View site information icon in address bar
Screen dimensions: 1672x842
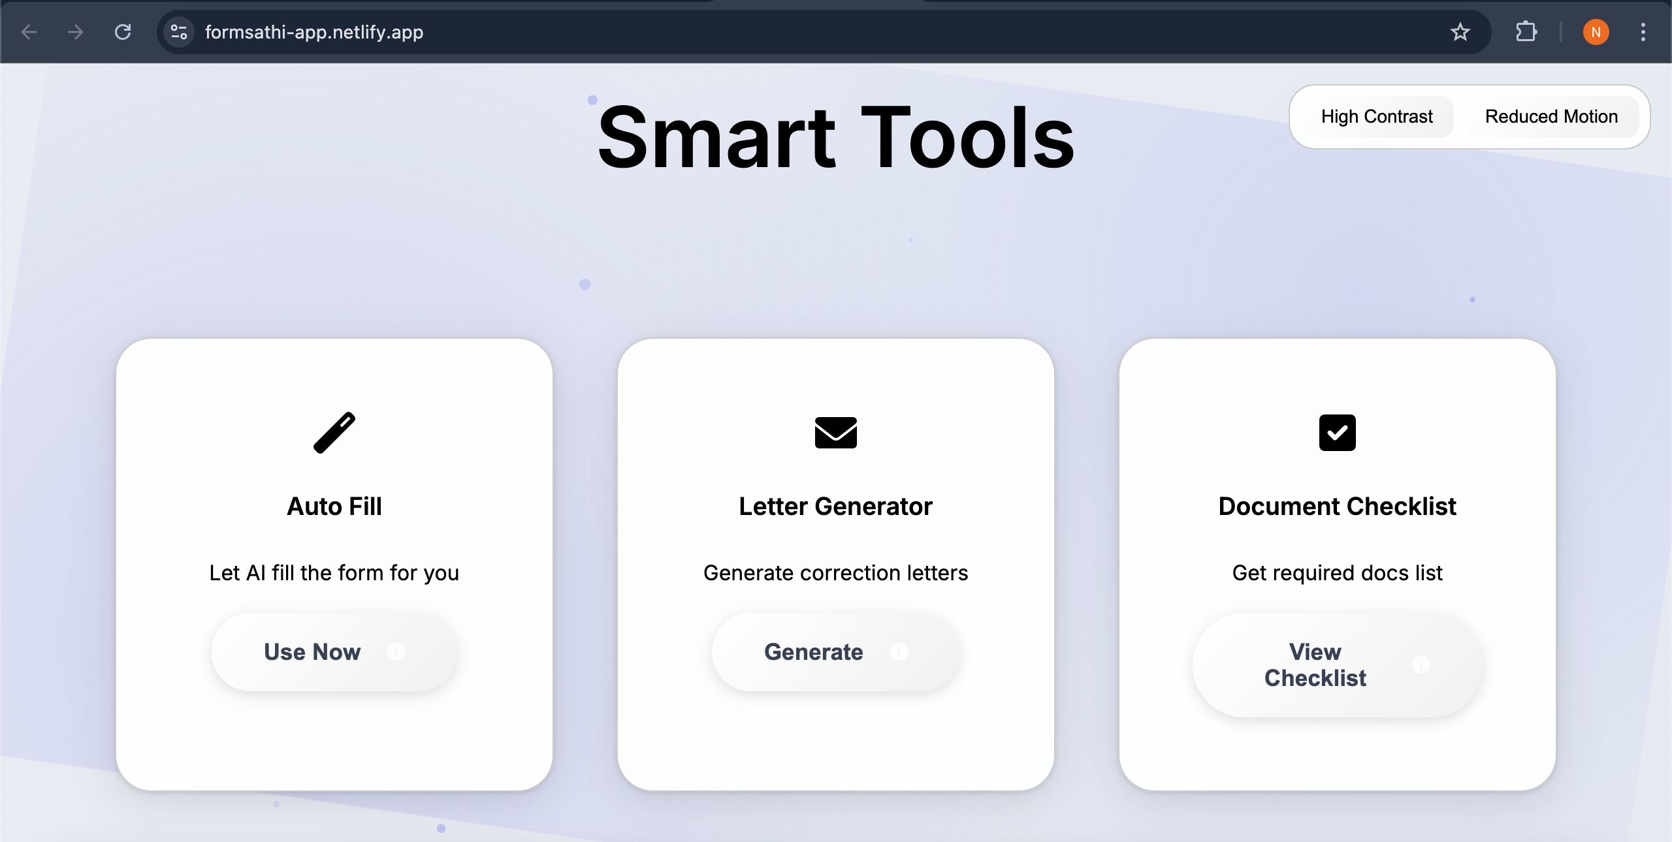point(178,32)
